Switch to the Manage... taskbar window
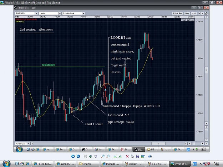 pyautogui.click(x=111, y=164)
